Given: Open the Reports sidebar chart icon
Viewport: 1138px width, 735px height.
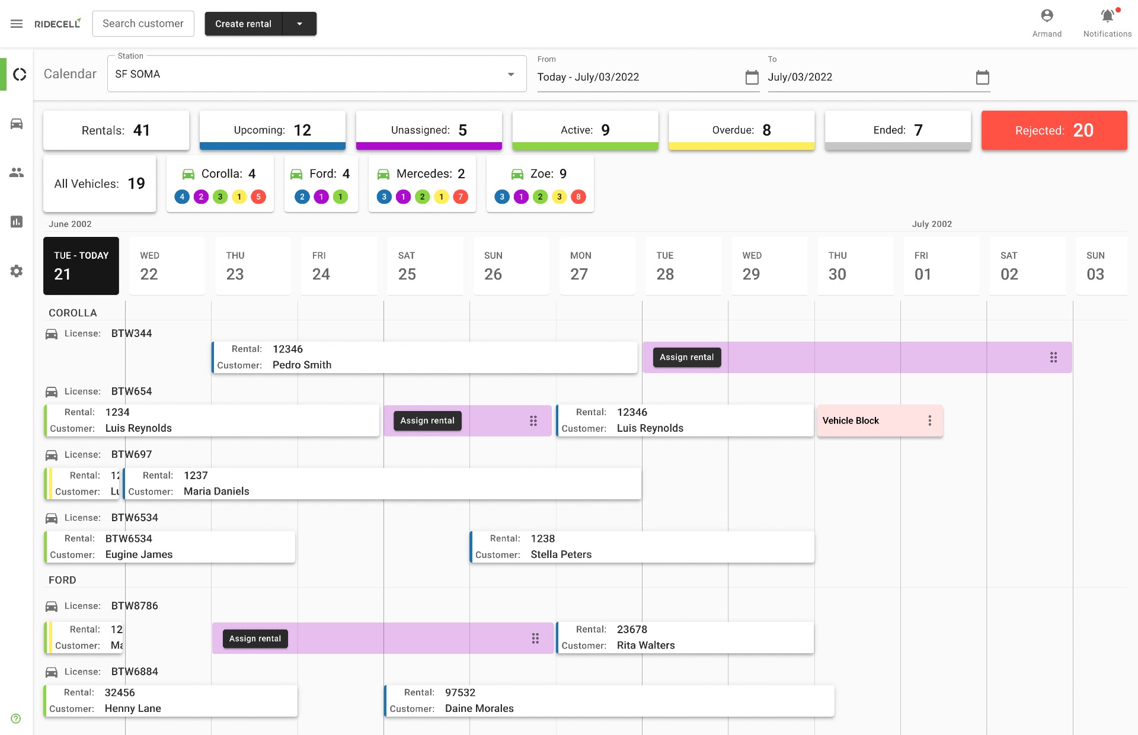Looking at the screenshot, I should [x=17, y=222].
